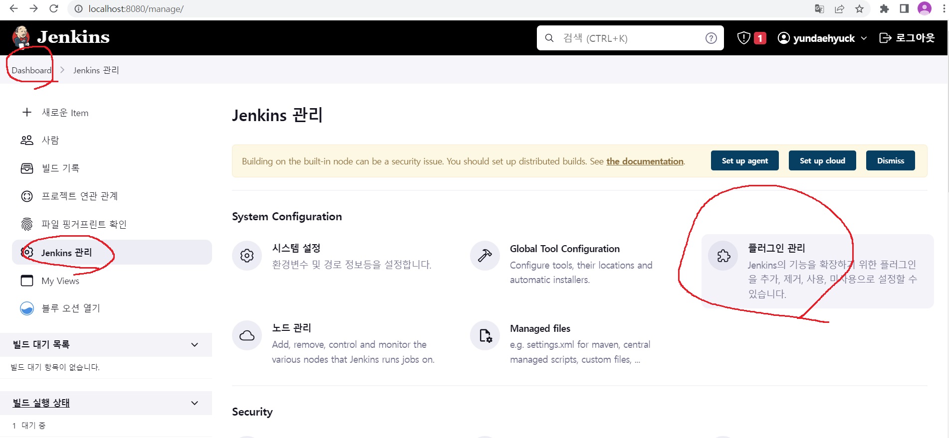Focus the 검색 search field
Viewport: 949px width, 438px height.
[630, 38]
